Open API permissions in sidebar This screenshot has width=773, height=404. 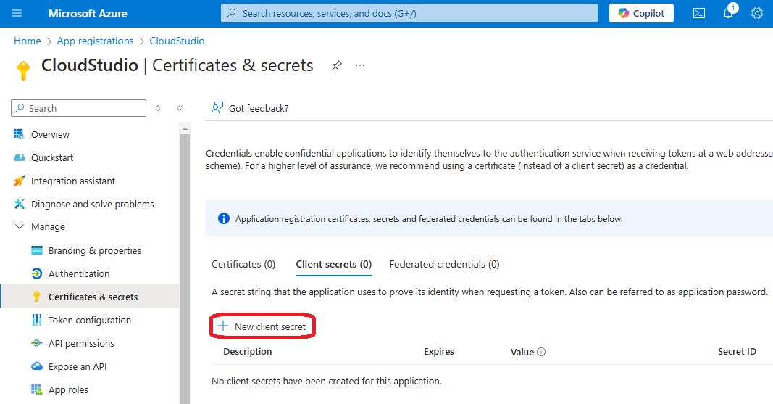[x=81, y=343]
